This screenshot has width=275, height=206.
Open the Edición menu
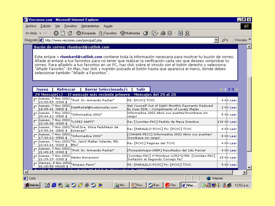(x=46, y=26)
